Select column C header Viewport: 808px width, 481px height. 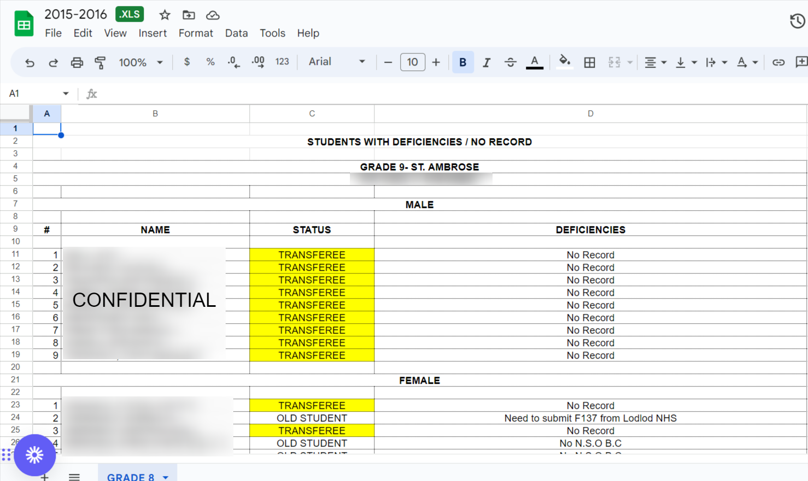312,114
